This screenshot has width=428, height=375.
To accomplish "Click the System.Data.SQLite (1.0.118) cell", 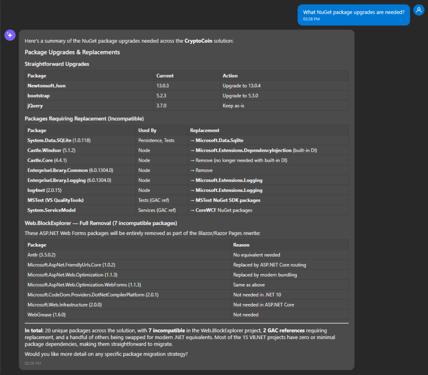I will pos(80,140).
